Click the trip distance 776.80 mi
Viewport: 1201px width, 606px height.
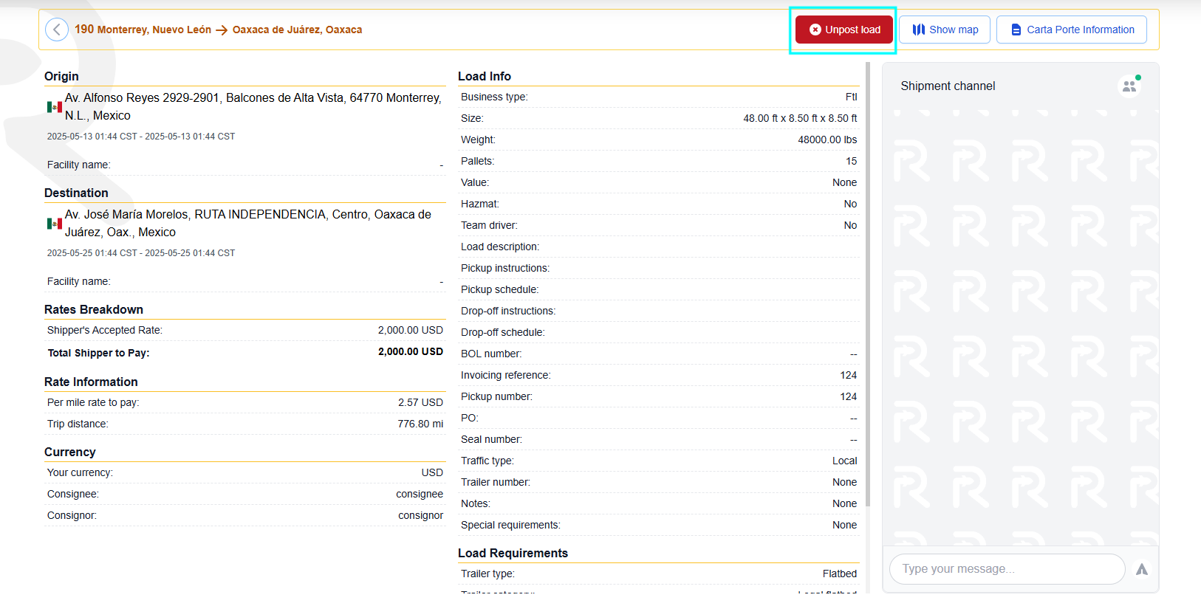[420, 424]
